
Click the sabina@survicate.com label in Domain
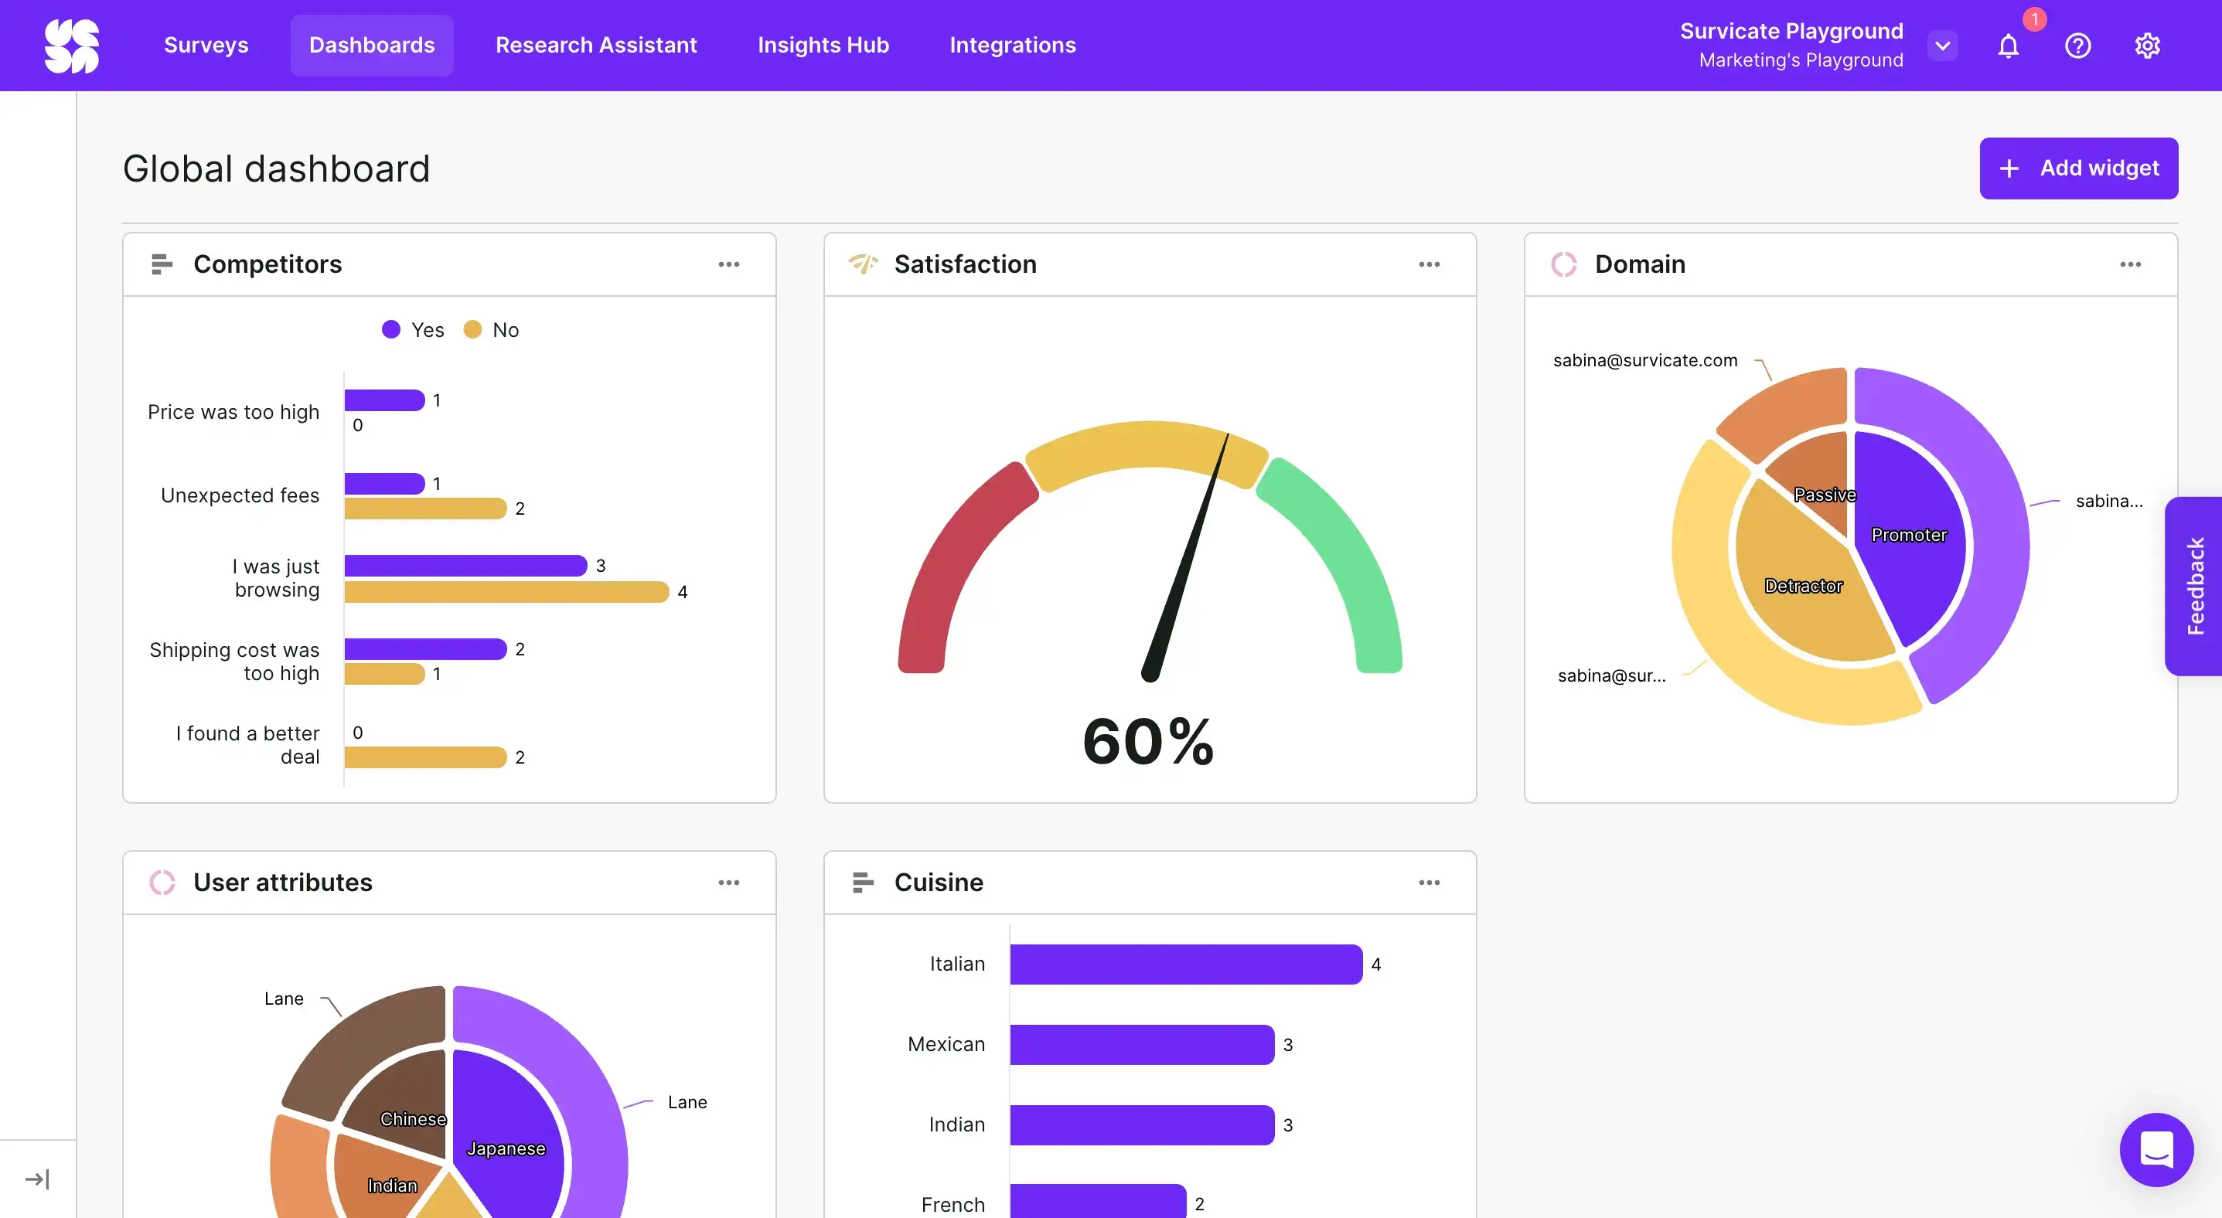point(1645,360)
